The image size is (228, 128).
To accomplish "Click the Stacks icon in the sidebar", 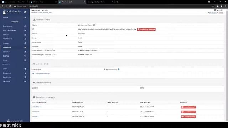I will [25, 35].
